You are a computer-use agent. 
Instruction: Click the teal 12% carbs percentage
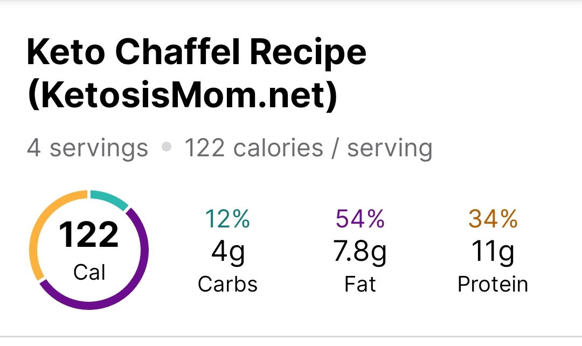click(227, 219)
